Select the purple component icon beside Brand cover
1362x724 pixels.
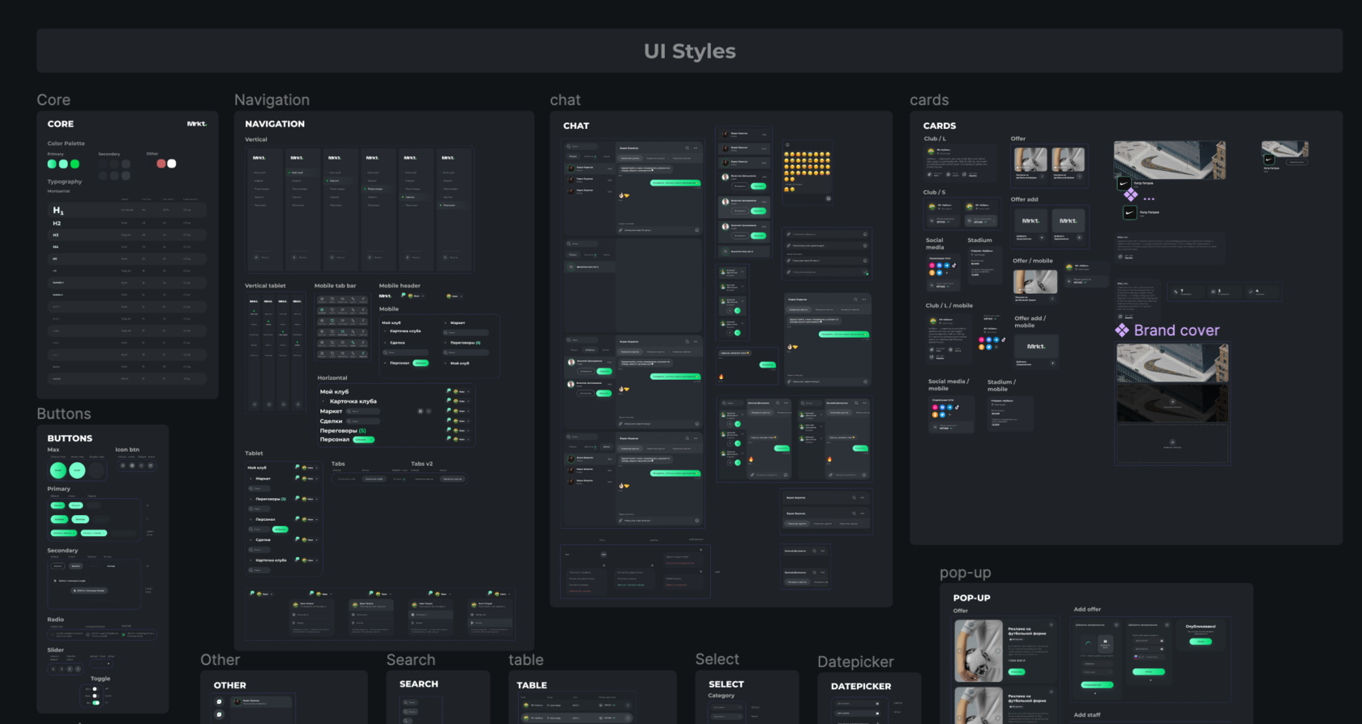coord(1122,330)
